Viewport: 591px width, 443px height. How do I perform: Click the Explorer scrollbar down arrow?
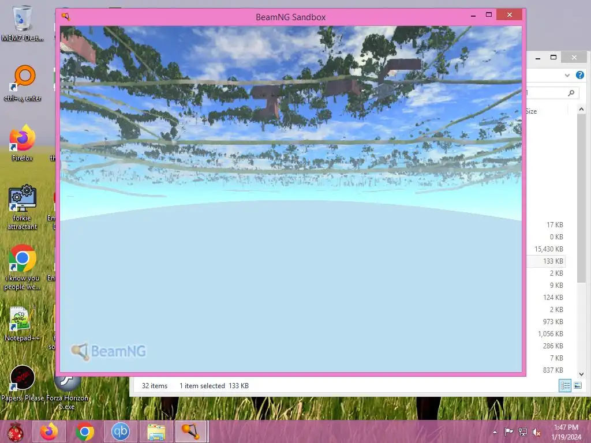coord(581,374)
